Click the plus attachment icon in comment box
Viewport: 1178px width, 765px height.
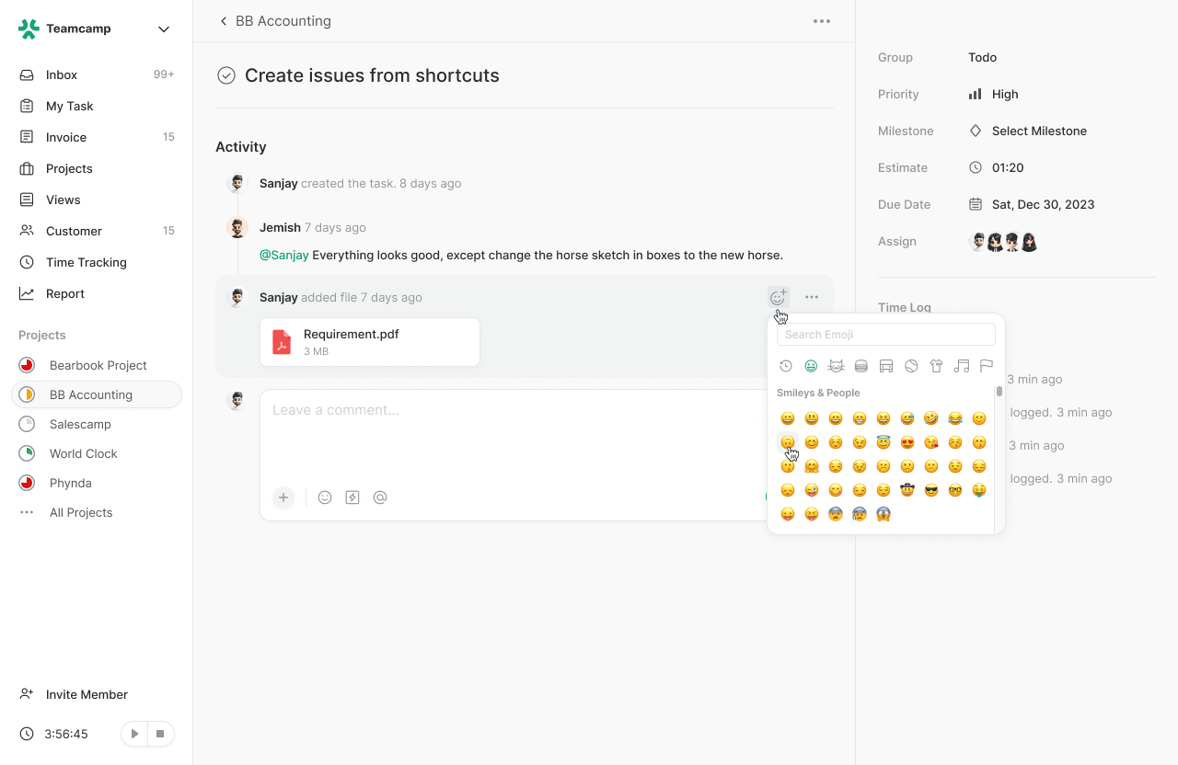click(283, 497)
